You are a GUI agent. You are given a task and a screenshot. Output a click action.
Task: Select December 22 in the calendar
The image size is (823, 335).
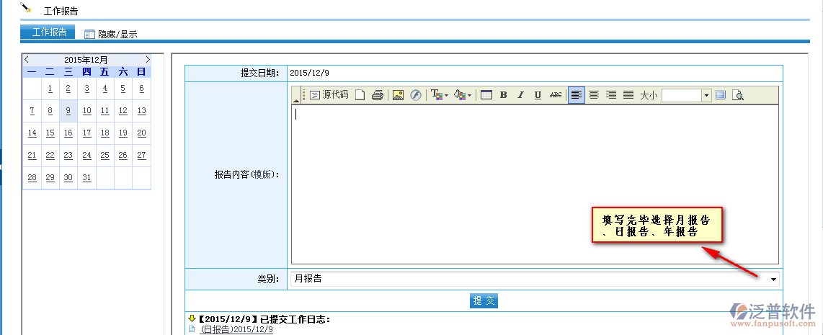point(50,155)
